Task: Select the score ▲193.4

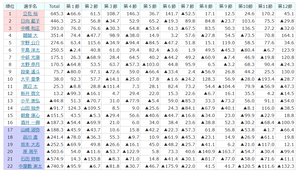Action: tap(266, 79)
